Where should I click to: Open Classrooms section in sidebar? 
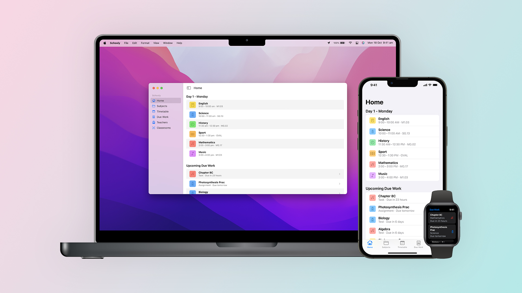click(x=164, y=128)
